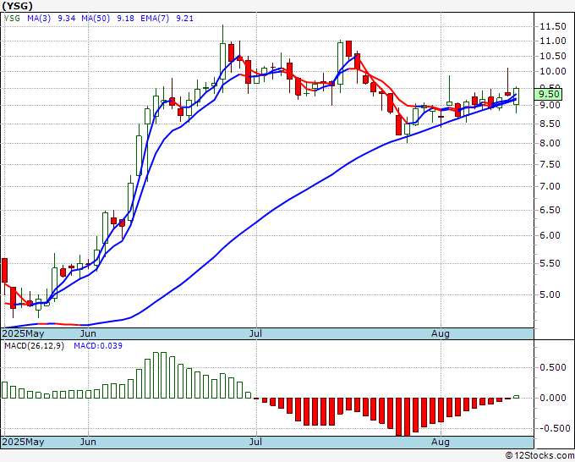Click the 8.00 price axis label

pos(550,143)
